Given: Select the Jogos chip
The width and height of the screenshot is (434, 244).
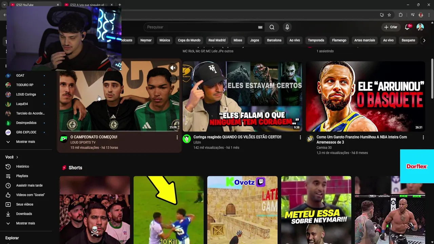Looking at the screenshot, I should point(255,40).
